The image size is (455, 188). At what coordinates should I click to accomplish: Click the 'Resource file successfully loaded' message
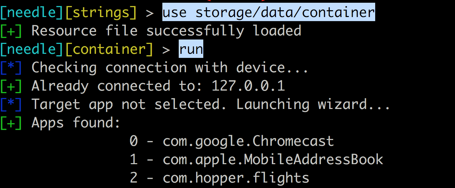[166, 31]
